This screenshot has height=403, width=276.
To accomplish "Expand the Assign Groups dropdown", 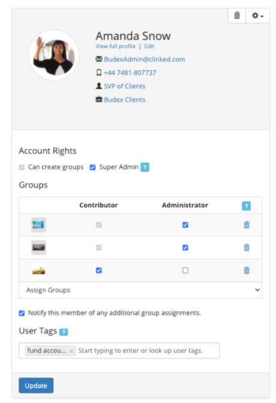I will click(140, 290).
